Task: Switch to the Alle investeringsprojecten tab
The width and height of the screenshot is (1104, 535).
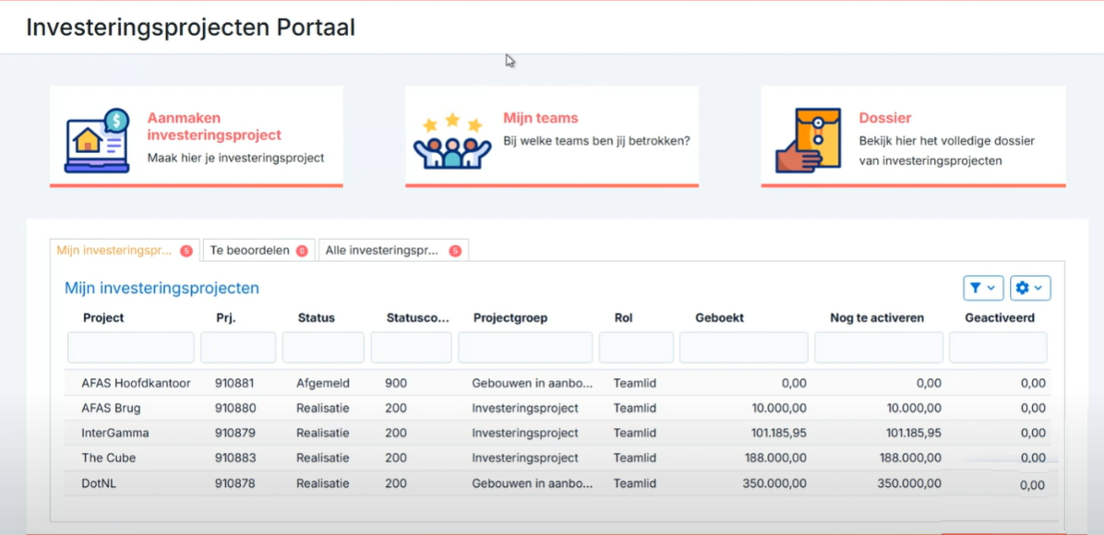Action: click(x=393, y=251)
